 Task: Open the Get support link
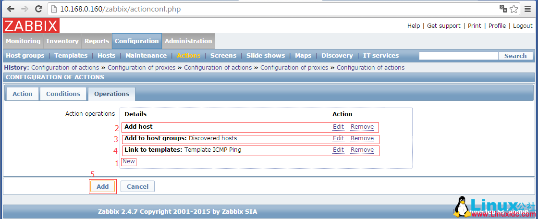[x=444, y=26]
